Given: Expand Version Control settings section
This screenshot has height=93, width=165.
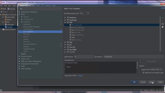Looking at the screenshot, I should (20, 56).
